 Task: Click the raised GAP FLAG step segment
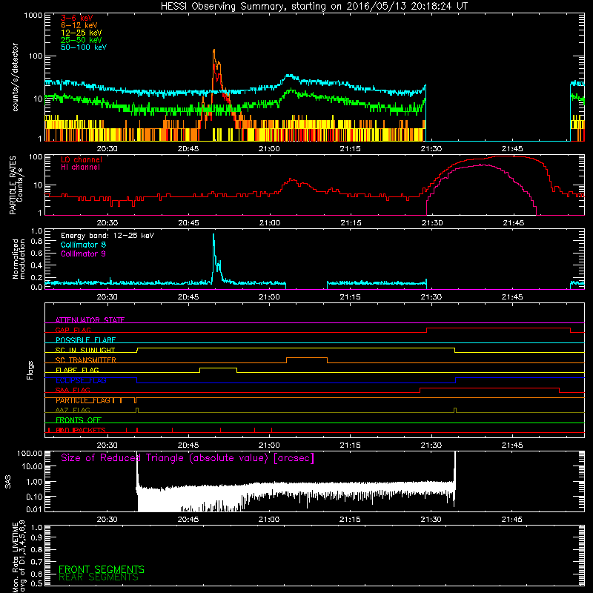click(498, 328)
